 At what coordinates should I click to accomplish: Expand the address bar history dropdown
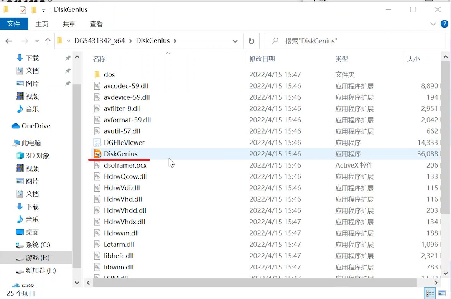235,41
